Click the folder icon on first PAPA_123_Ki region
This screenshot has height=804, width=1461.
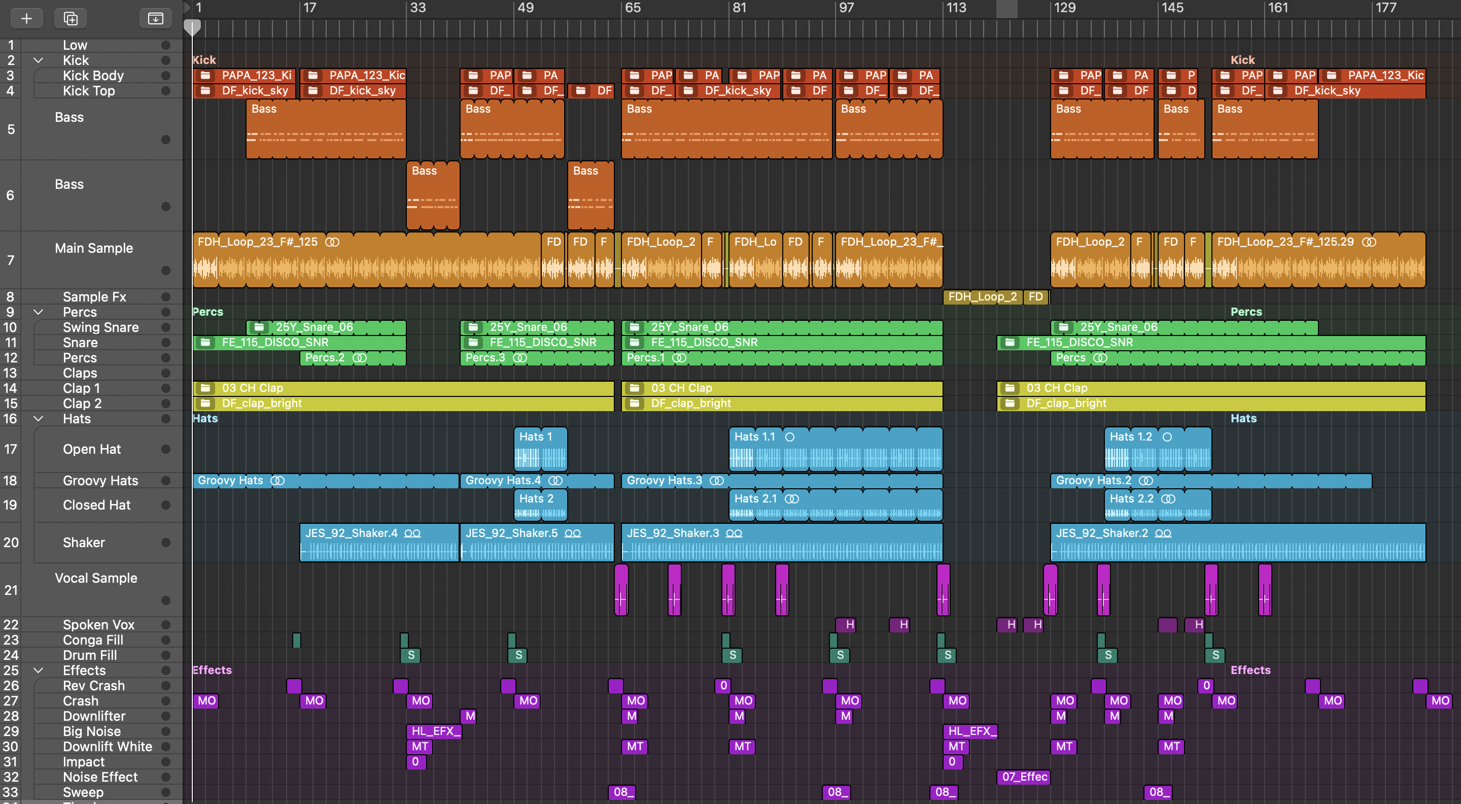[206, 76]
